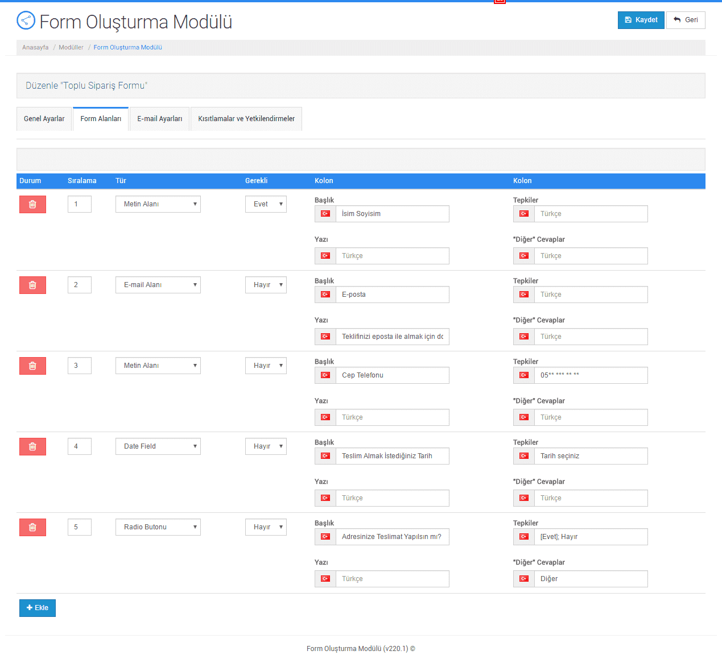Click the Sıralama column header
The height and width of the screenshot is (659, 722).
(82, 181)
